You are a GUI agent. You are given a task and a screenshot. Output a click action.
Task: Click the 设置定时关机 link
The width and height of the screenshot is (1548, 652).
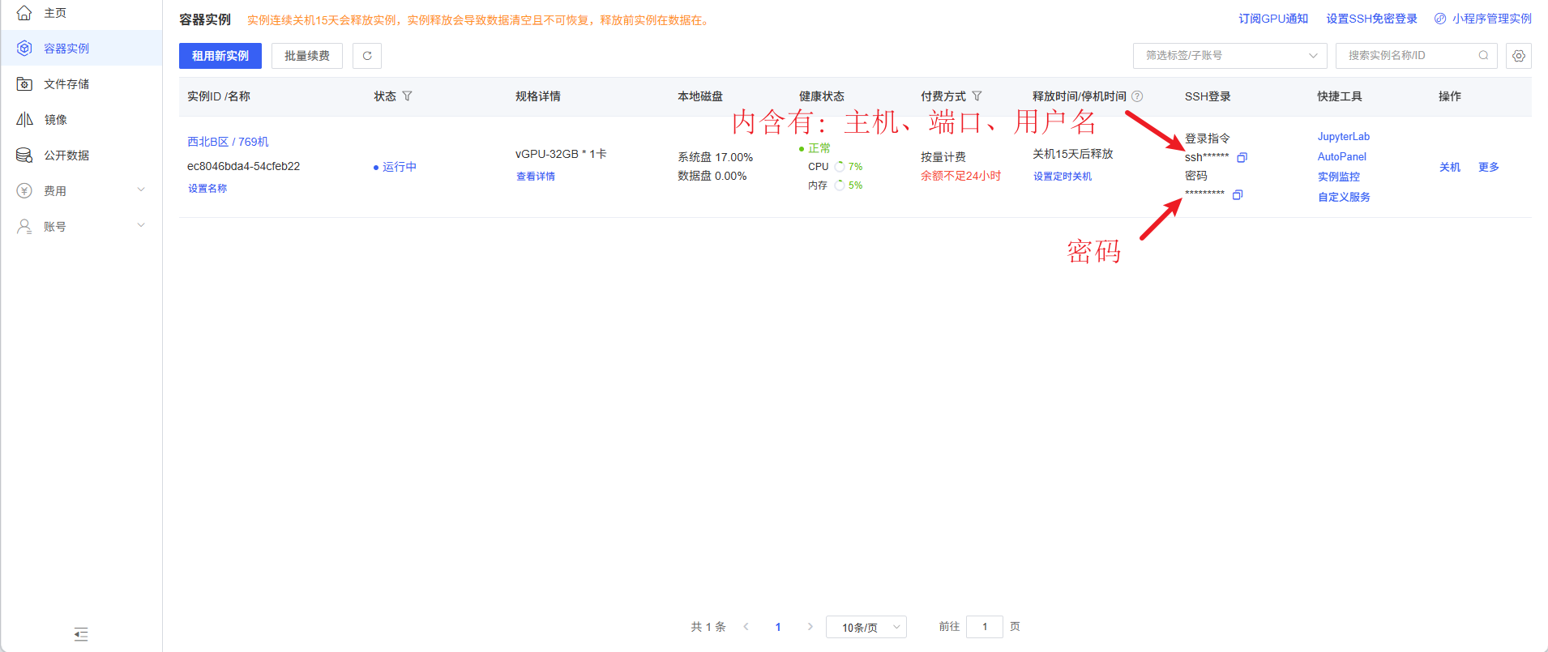(x=1063, y=177)
